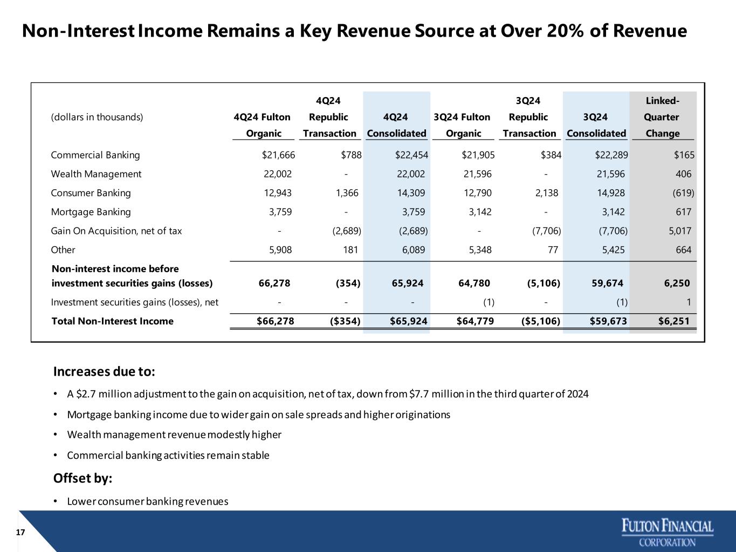
Task: Select the bold (354) subtotal value
Action: coord(348,283)
